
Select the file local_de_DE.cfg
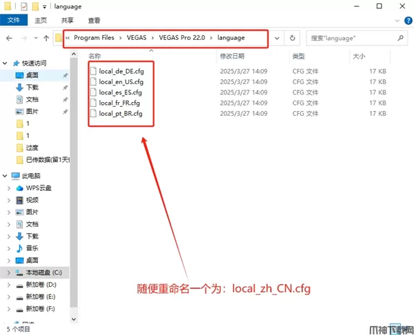click(x=121, y=71)
